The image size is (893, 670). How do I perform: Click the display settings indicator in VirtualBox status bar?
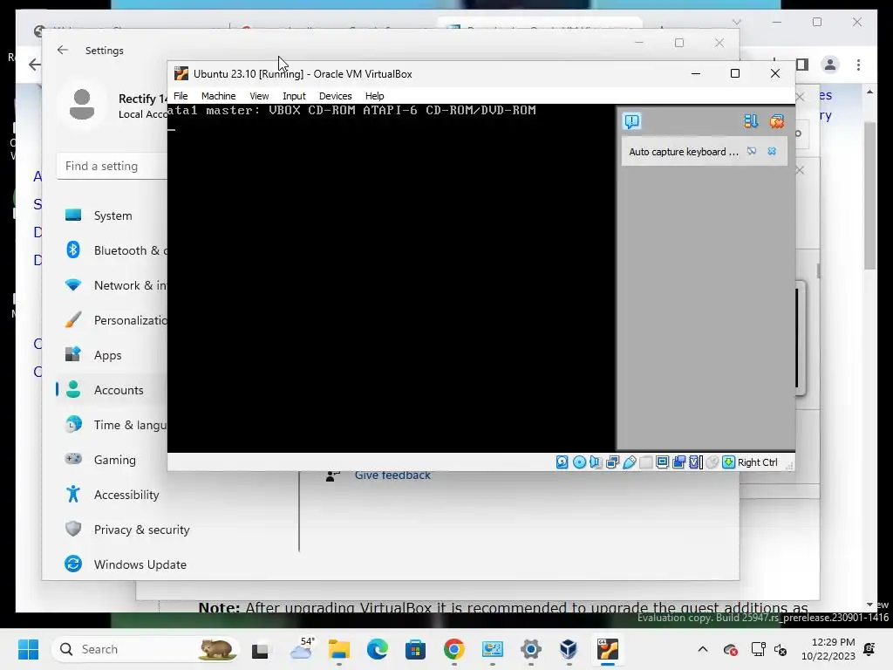tap(663, 462)
